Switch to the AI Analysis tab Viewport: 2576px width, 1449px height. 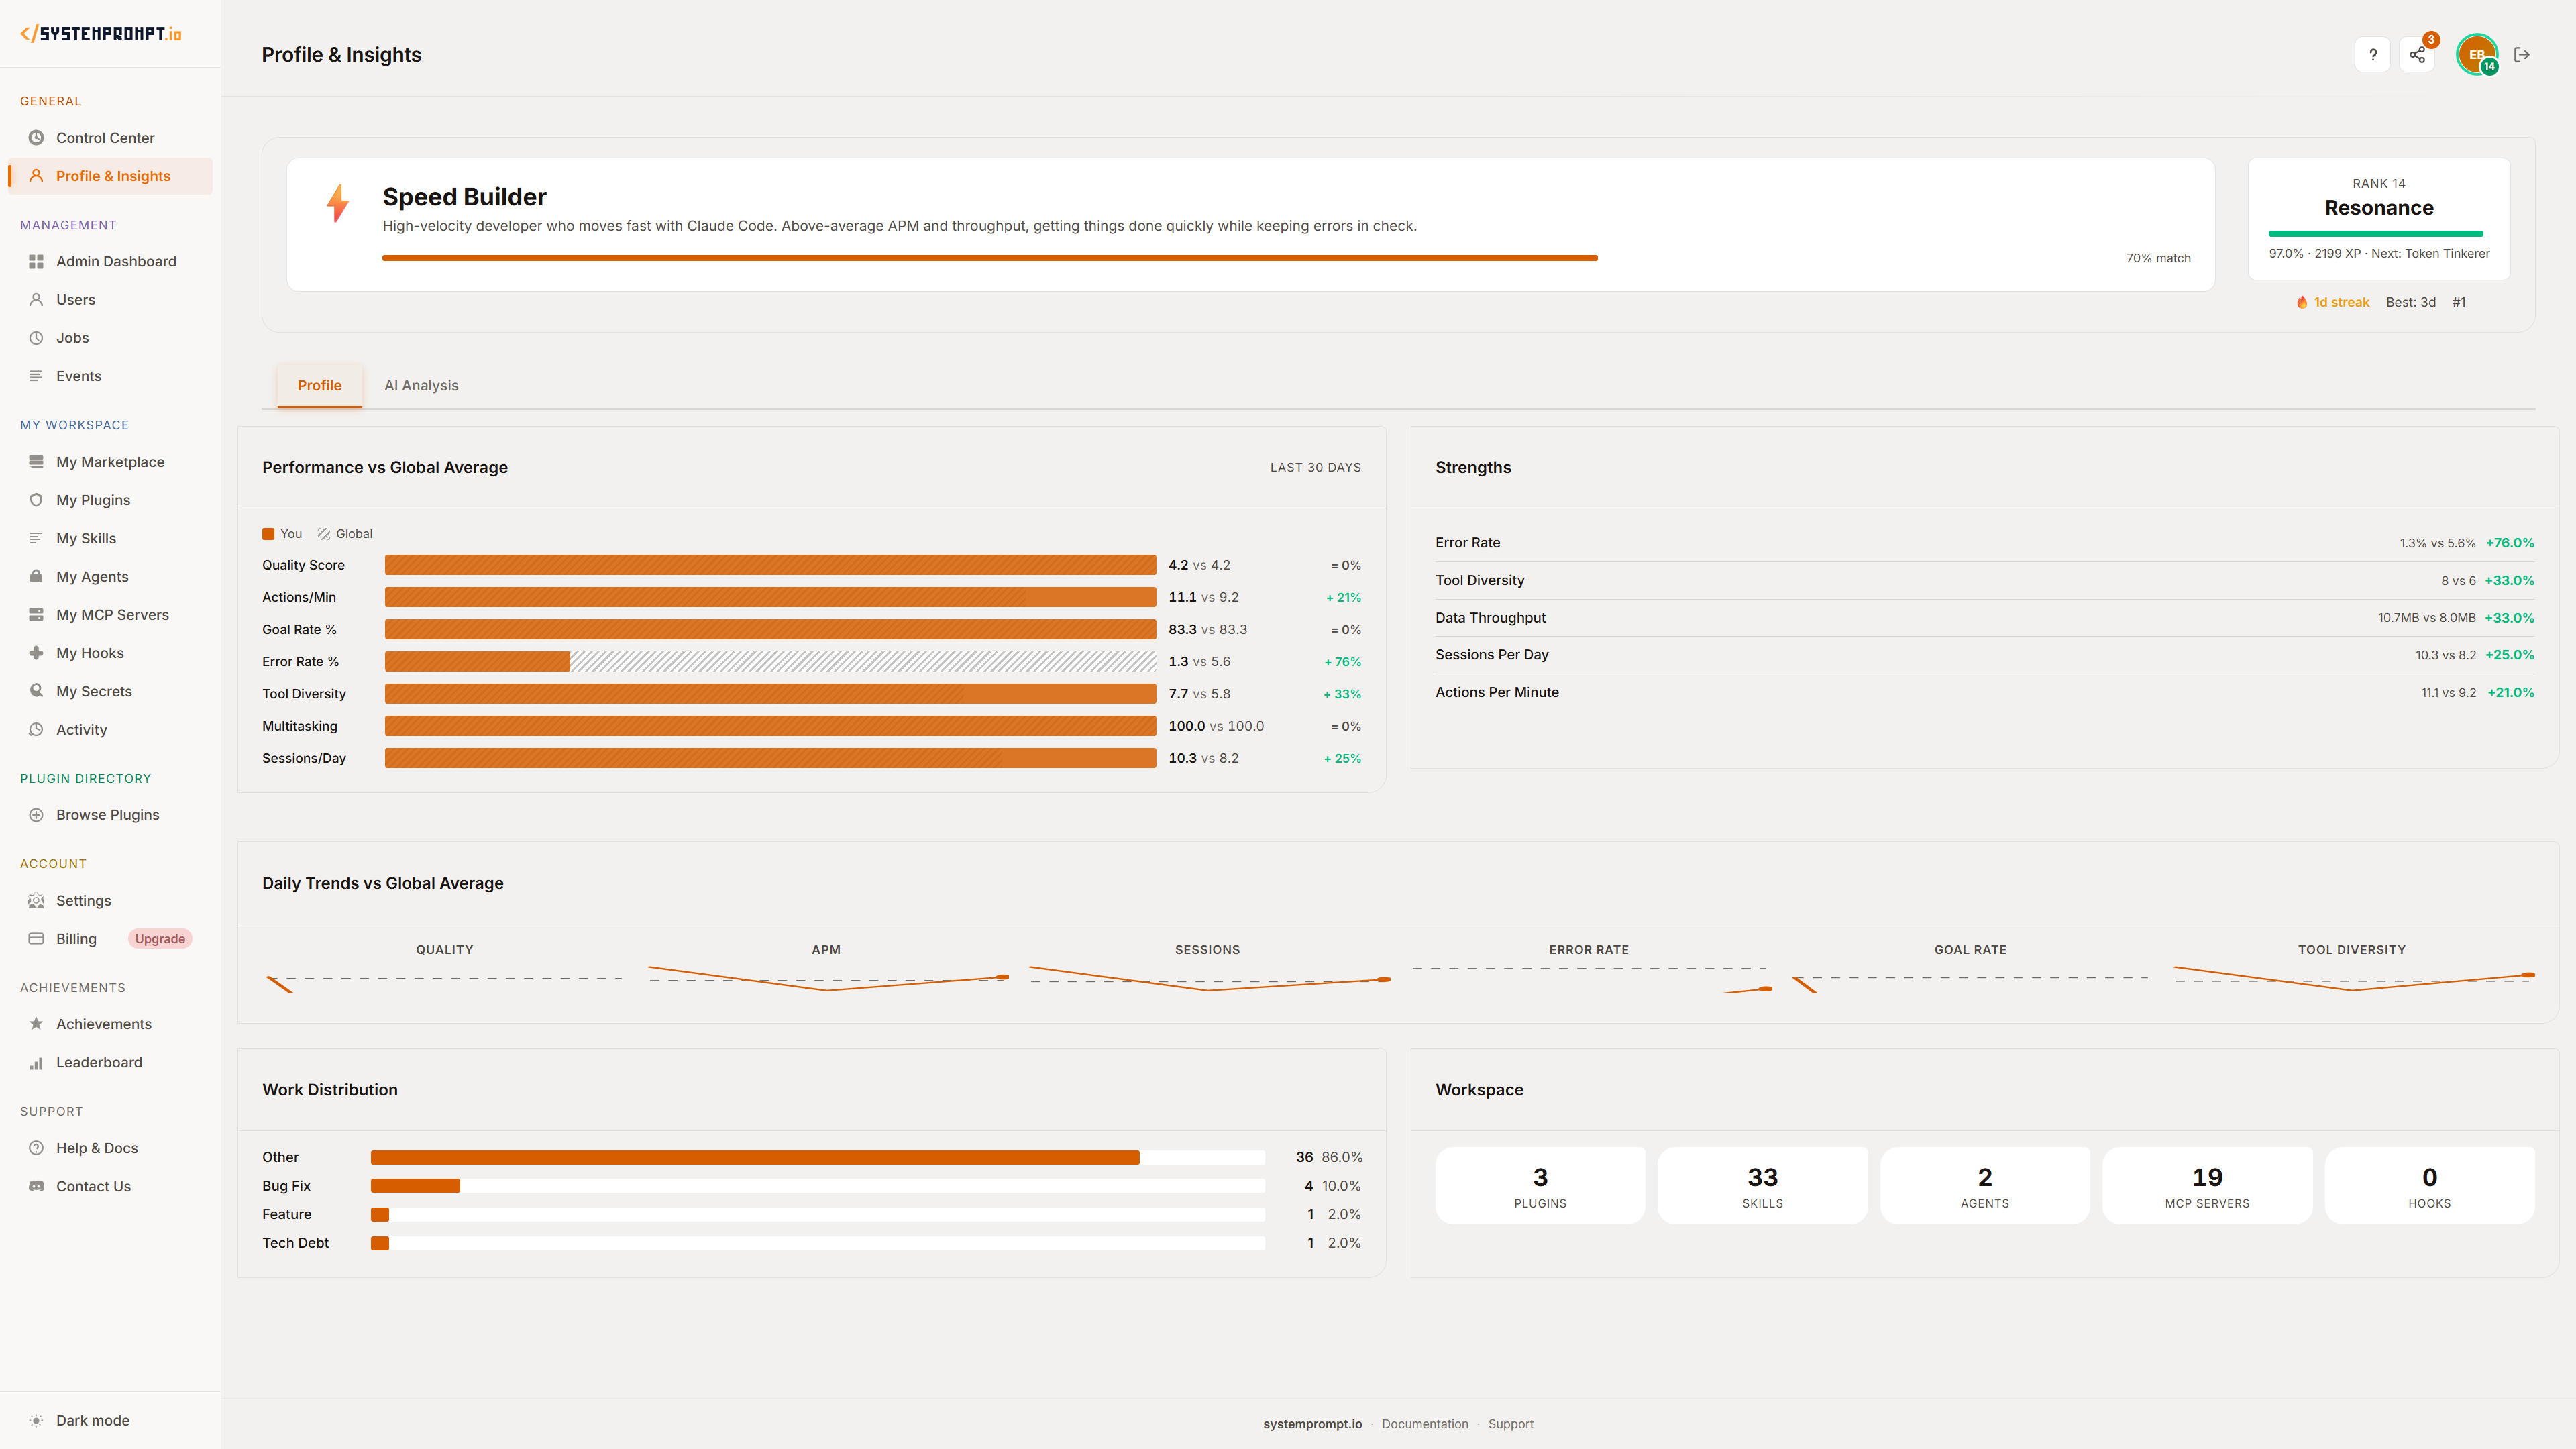(421, 385)
